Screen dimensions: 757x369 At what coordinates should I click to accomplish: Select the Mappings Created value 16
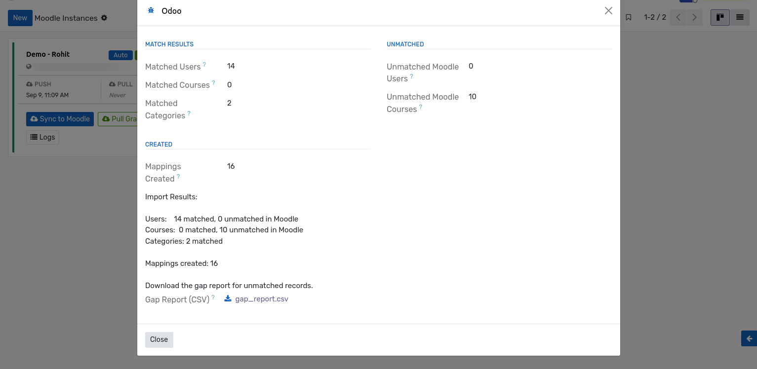pos(231,166)
